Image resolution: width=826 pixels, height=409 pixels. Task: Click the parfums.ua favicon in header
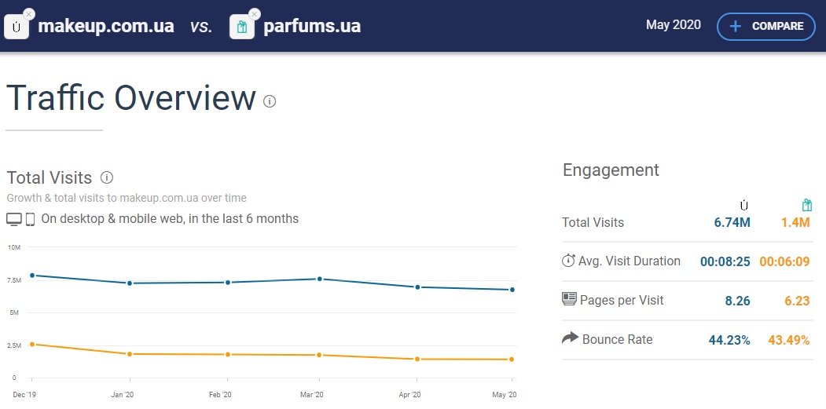pos(241,27)
